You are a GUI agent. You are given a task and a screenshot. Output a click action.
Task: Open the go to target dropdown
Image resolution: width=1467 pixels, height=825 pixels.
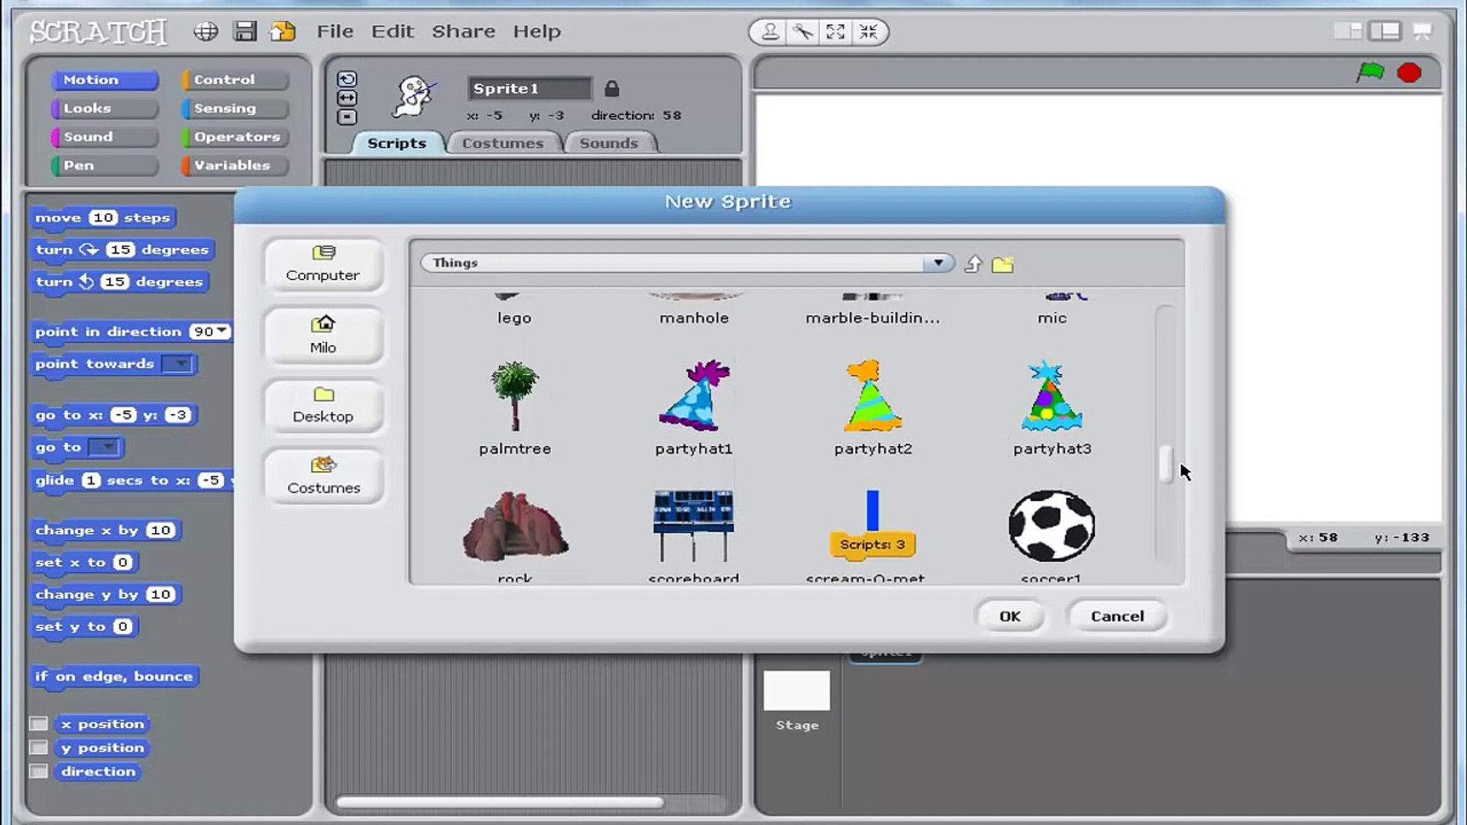pos(106,448)
